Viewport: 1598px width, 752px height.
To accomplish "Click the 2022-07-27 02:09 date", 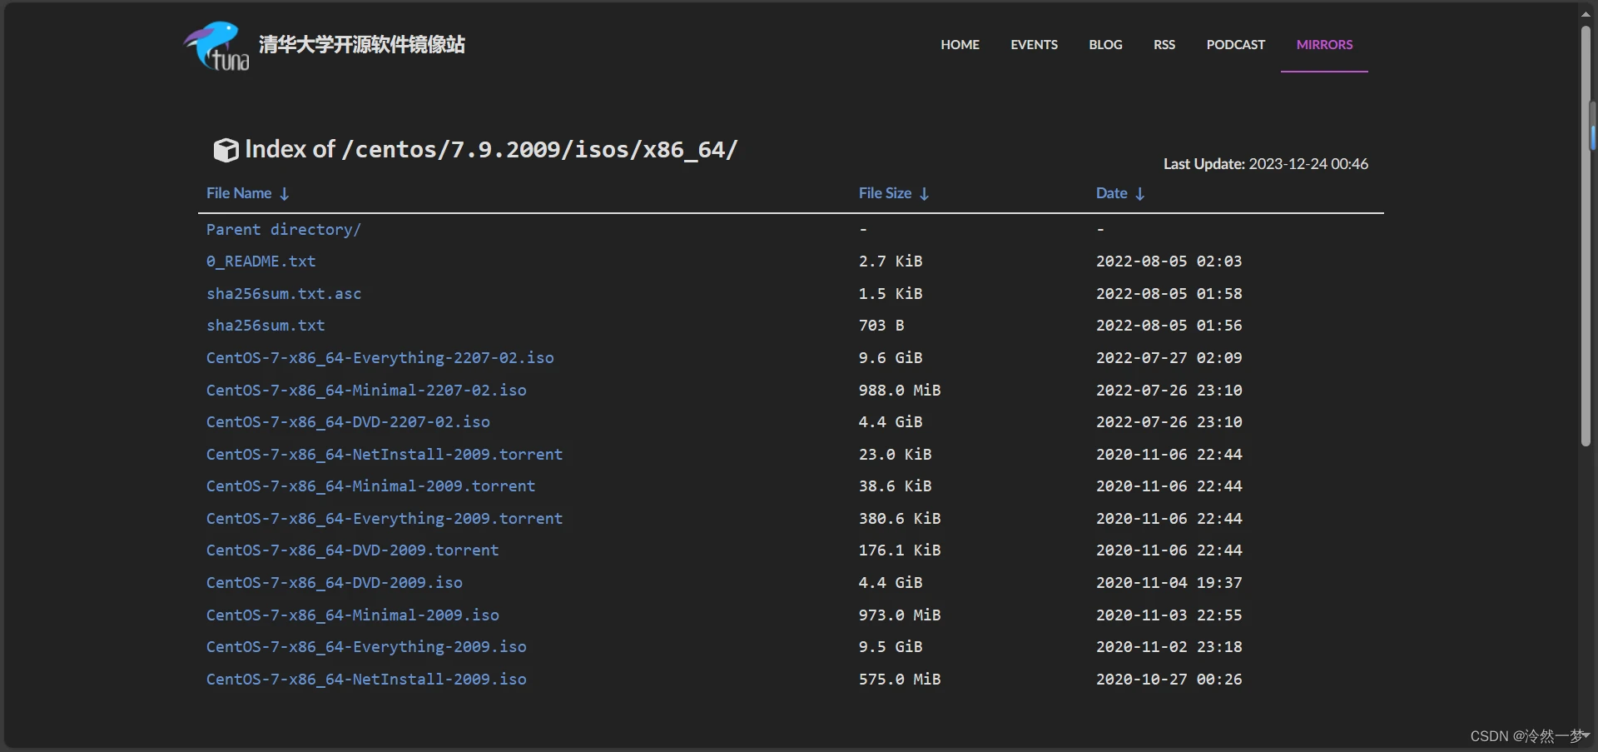I will 1169,358.
